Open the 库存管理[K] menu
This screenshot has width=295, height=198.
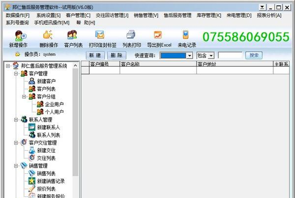[x=209, y=15]
